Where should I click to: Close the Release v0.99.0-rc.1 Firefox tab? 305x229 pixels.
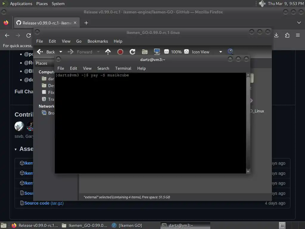coord(75,23)
